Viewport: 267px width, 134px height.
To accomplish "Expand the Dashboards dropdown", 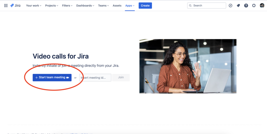I will point(85,6).
